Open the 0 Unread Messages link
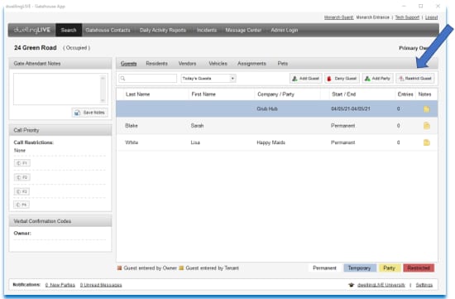The image size is (455, 299). [x=101, y=285]
